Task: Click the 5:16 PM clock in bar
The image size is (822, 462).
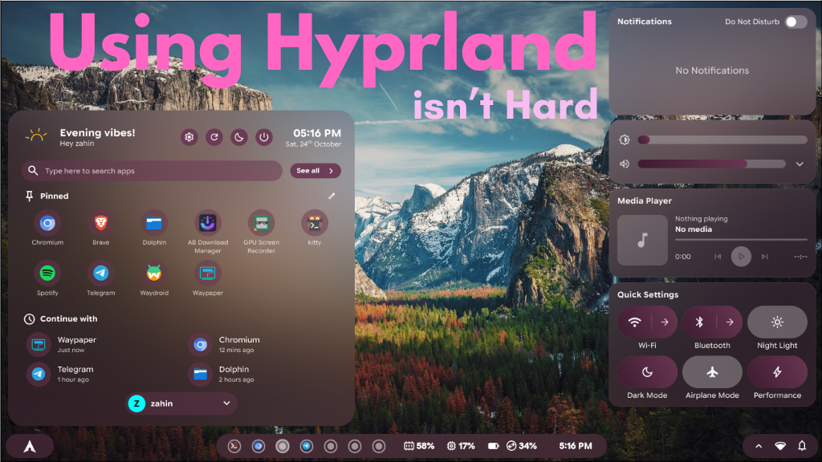Action: [575, 446]
